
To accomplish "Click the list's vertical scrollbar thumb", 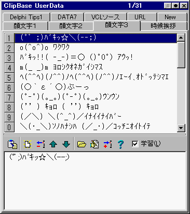I will pos(181,55).
